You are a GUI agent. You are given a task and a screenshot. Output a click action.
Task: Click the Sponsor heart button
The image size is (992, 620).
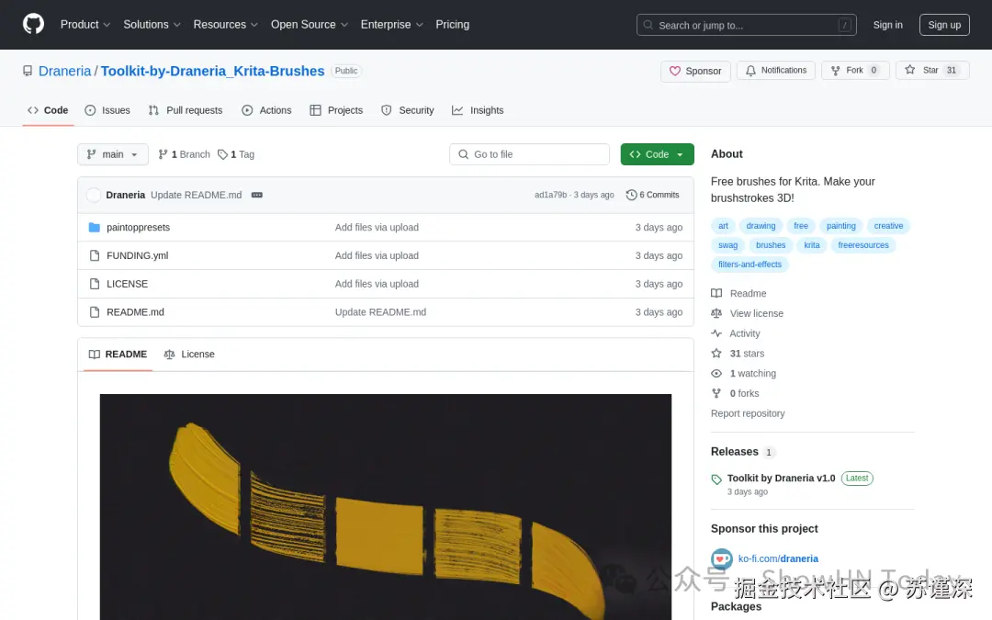695,71
